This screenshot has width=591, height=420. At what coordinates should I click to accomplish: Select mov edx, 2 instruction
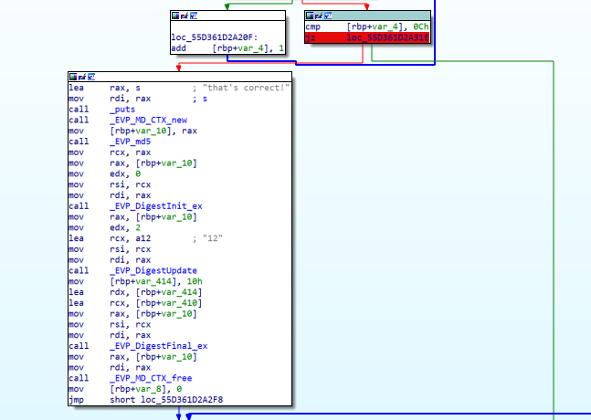pyautogui.click(x=104, y=227)
